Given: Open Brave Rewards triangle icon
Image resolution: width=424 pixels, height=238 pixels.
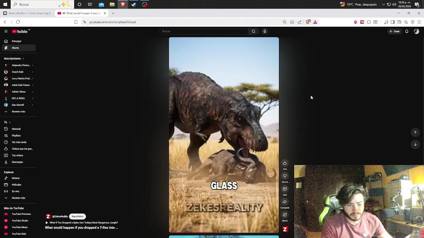Looking at the screenshot, I should tap(315, 22).
